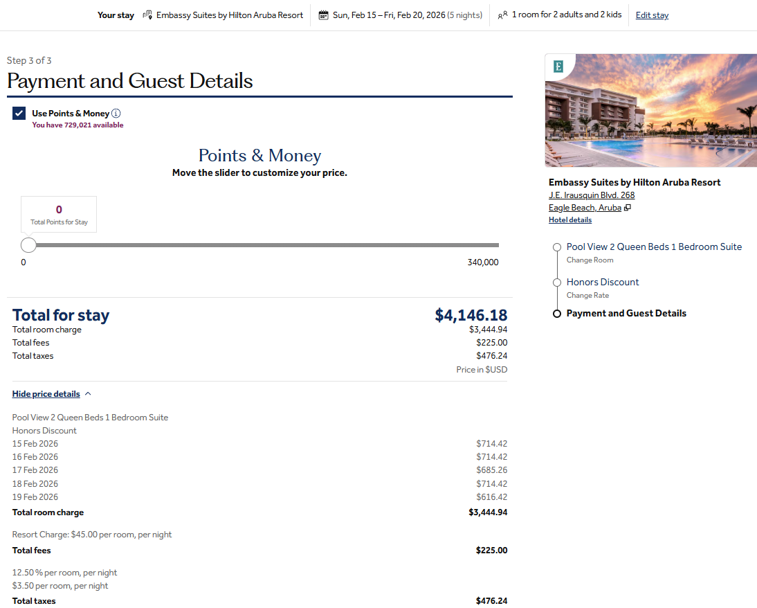This screenshot has height=608, width=757.
Task: Open the Hotel details link
Action: [x=570, y=220]
